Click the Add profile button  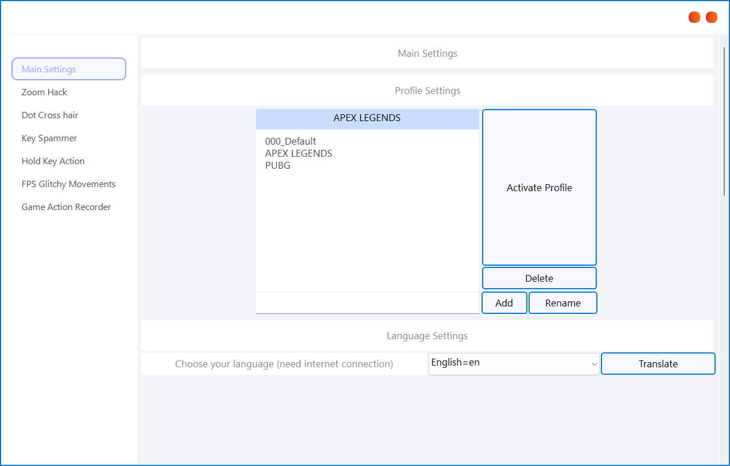[x=504, y=303]
